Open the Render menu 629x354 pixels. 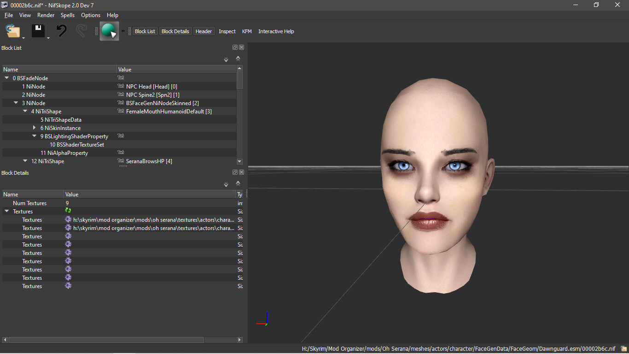point(46,15)
